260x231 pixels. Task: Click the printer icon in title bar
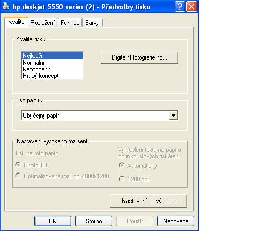click(x=6, y=6)
